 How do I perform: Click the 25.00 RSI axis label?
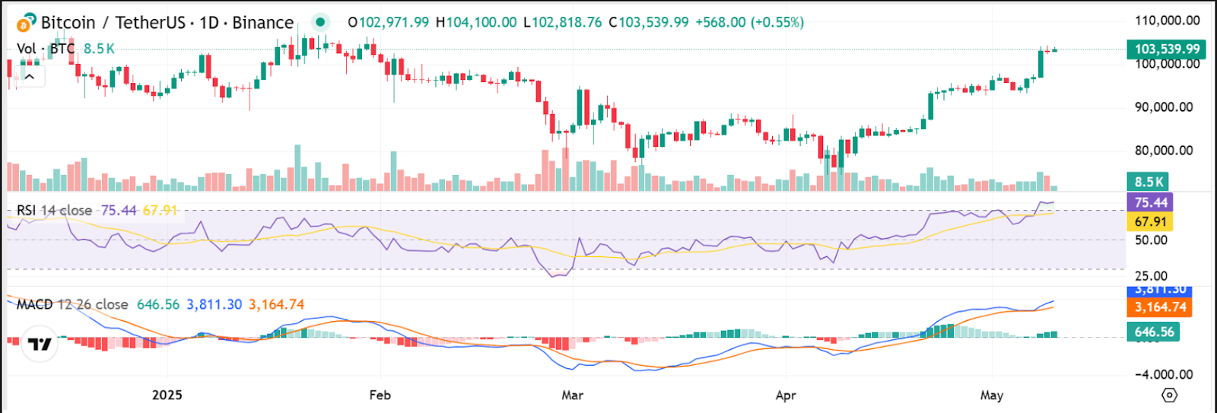pyautogui.click(x=1151, y=276)
